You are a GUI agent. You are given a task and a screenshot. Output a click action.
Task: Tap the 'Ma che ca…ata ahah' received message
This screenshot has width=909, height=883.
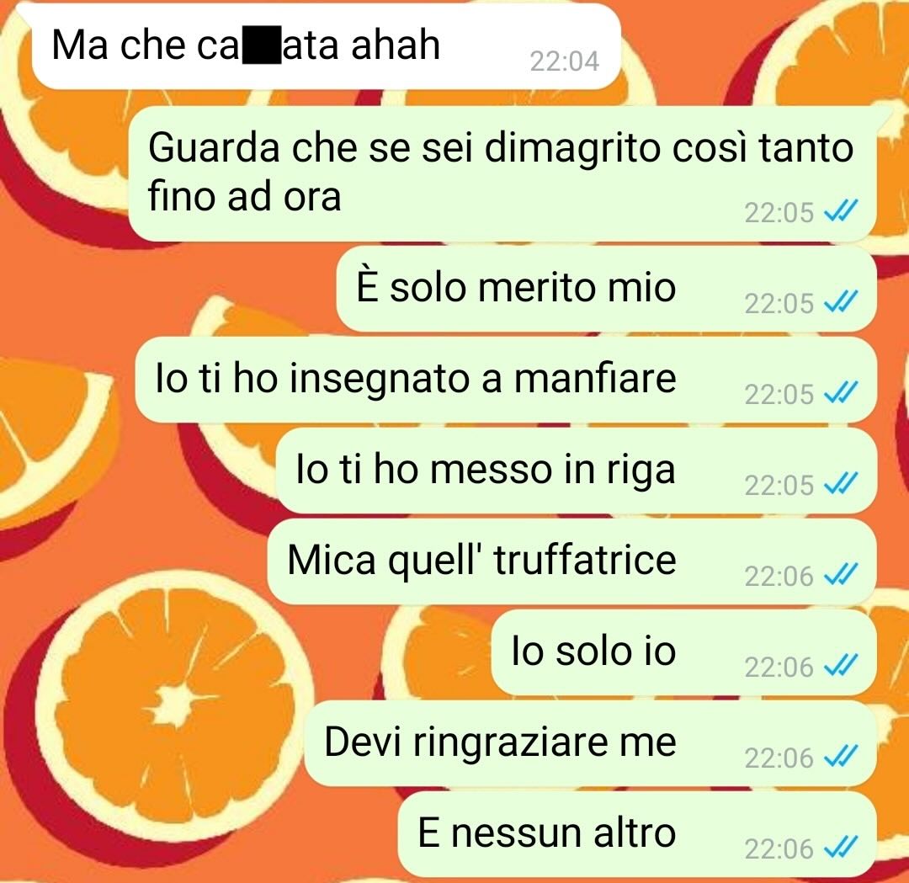coord(326,45)
